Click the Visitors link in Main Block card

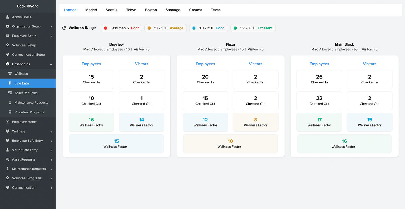tap(369, 64)
